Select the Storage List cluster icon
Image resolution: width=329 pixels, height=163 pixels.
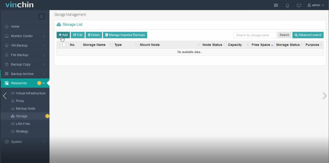point(59,24)
